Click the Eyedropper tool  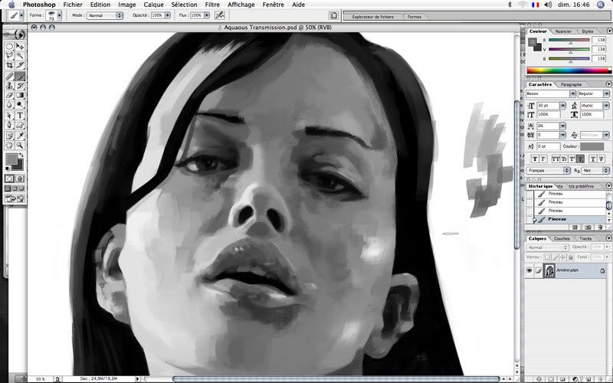(x=20, y=135)
